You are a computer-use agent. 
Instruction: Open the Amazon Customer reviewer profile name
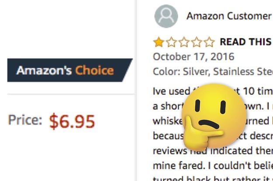click(x=228, y=16)
